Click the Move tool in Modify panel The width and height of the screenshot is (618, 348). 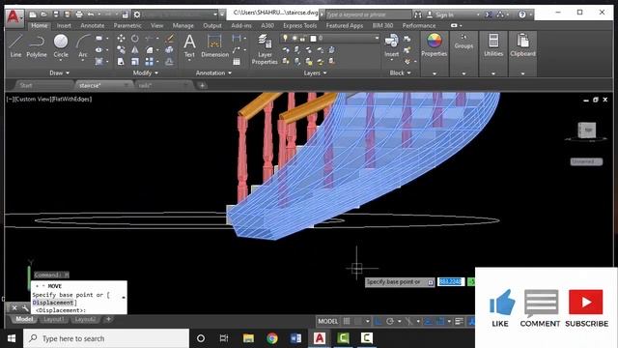[121, 39]
